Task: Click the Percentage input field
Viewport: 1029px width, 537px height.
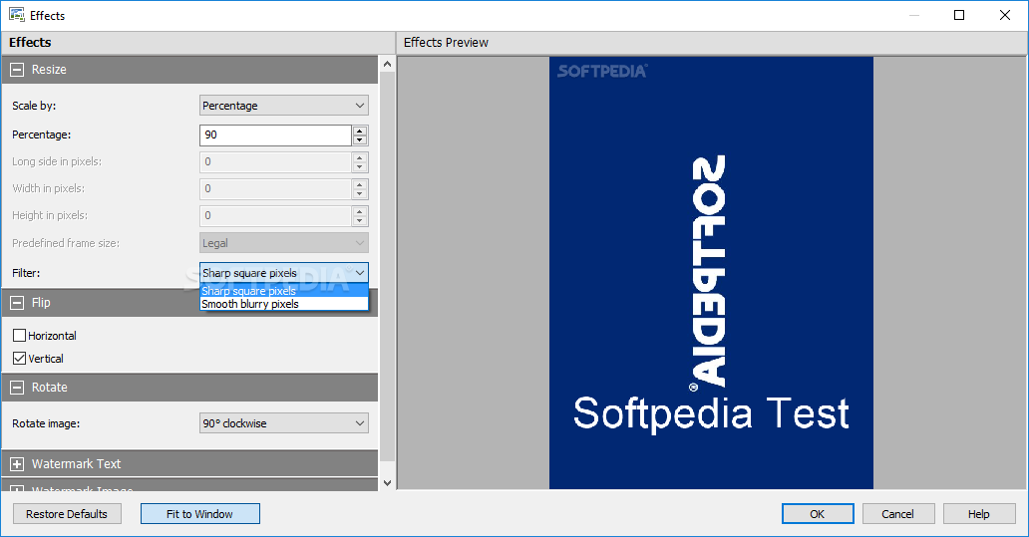Action: (x=275, y=135)
